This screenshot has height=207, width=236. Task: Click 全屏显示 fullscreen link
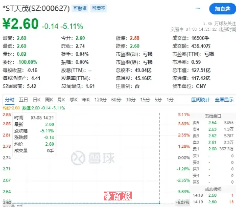(x=224, y=100)
